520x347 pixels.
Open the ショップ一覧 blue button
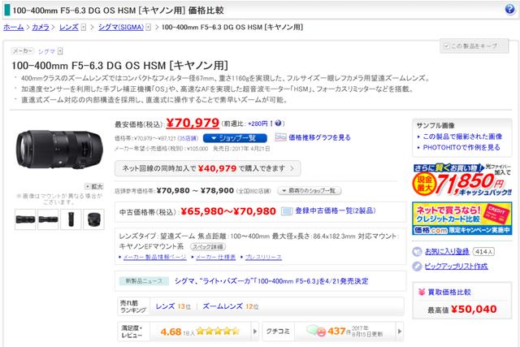pyautogui.click(x=235, y=137)
